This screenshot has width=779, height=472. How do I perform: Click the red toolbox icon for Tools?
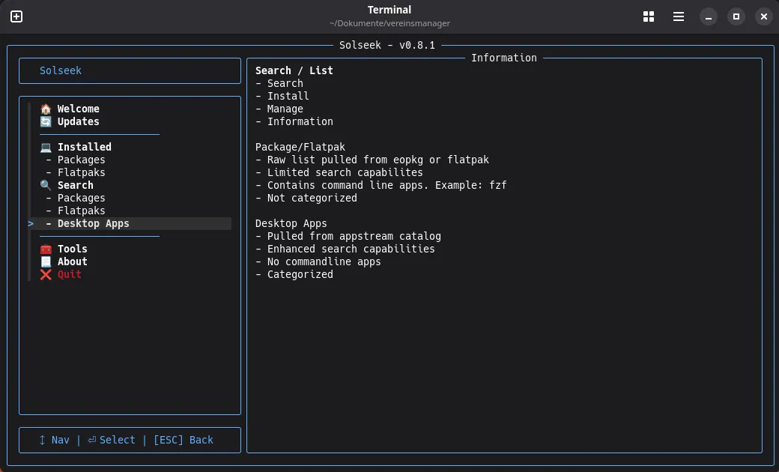pos(46,249)
